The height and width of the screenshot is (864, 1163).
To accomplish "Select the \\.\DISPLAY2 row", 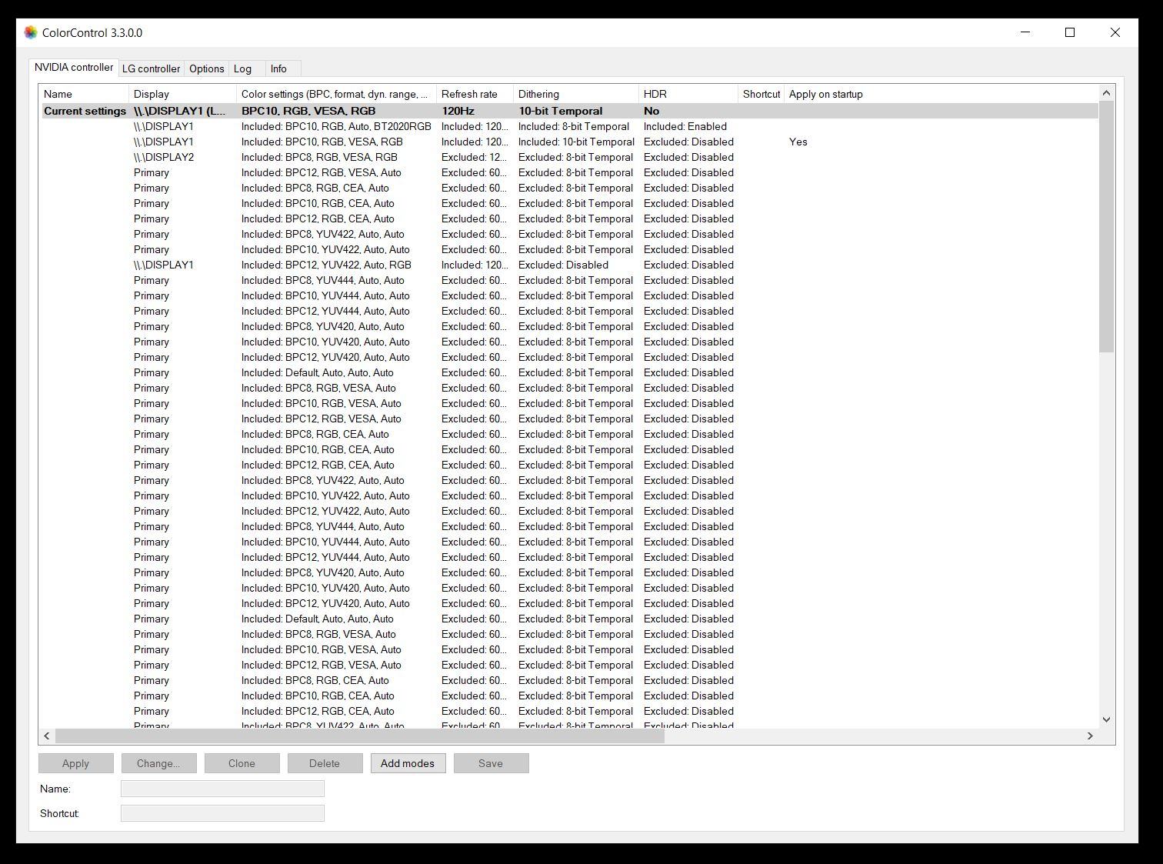I will [569, 157].
